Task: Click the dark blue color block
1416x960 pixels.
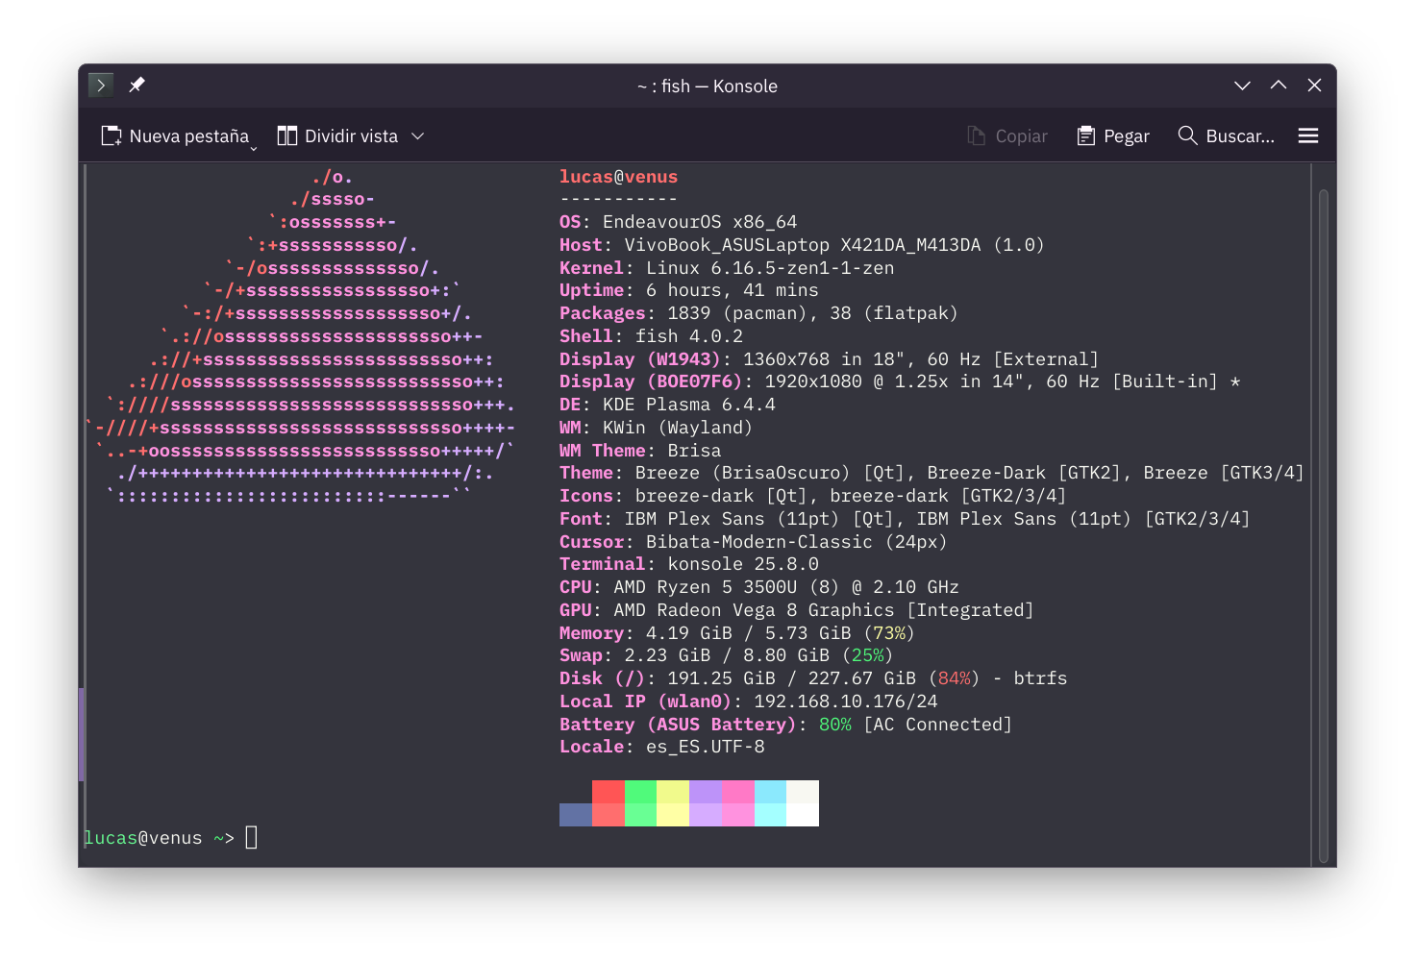Action: click(x=576, y=815)
